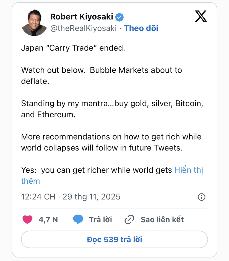Click the Japan Carry Trade ended line
Screen dimensions: 229x261
click(x=73, y=48)
